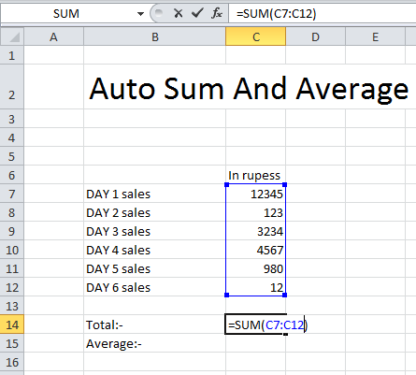Viewport: 416px width, 375px height.
Task: Select row 2 header
Action: click(x=12, y=87)
